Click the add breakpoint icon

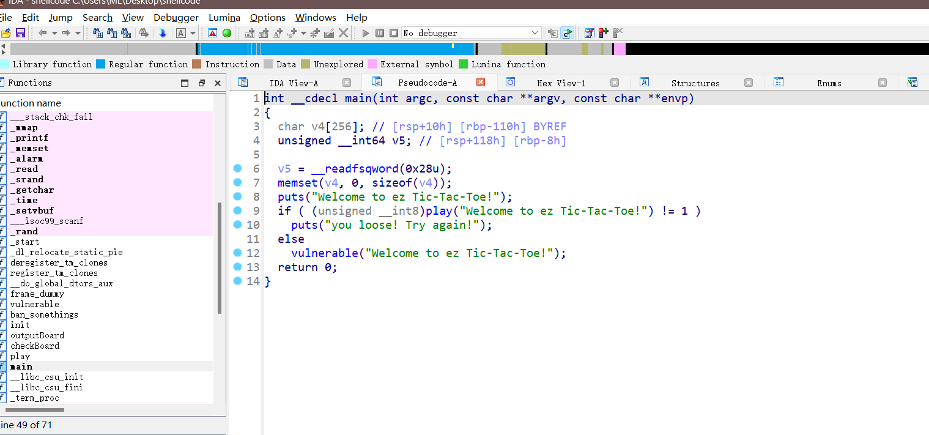(x=604, y=33)
